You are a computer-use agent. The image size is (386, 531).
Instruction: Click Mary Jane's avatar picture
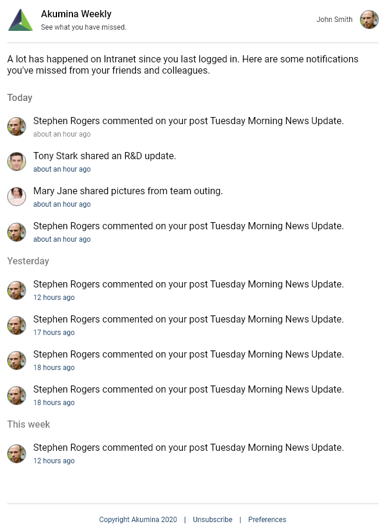17,197
